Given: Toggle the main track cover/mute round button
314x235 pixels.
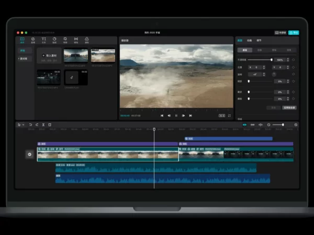Looking at the screenshot, I should pyautogui.click(x=29, y=154).
